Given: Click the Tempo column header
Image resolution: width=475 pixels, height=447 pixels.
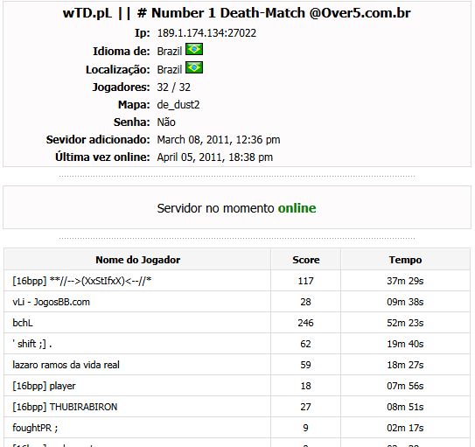Looking at the screenshot, I should 405,260.
